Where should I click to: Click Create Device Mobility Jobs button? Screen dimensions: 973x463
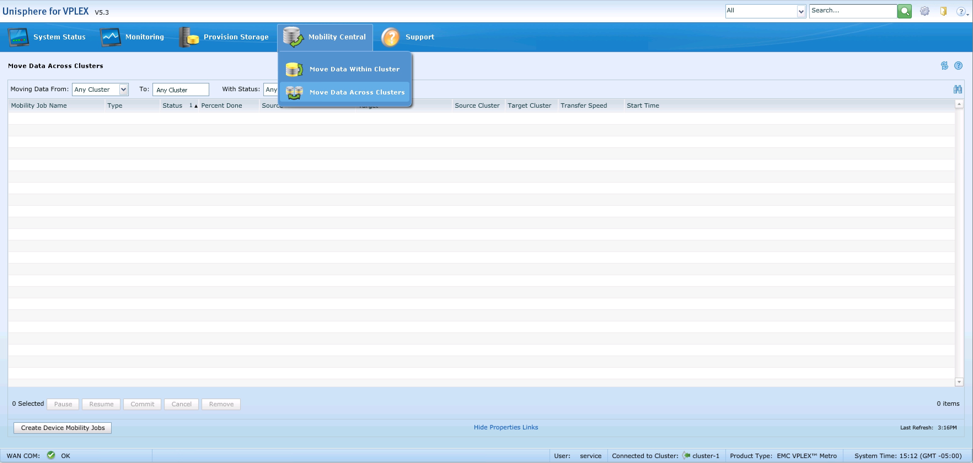(63, 428)
